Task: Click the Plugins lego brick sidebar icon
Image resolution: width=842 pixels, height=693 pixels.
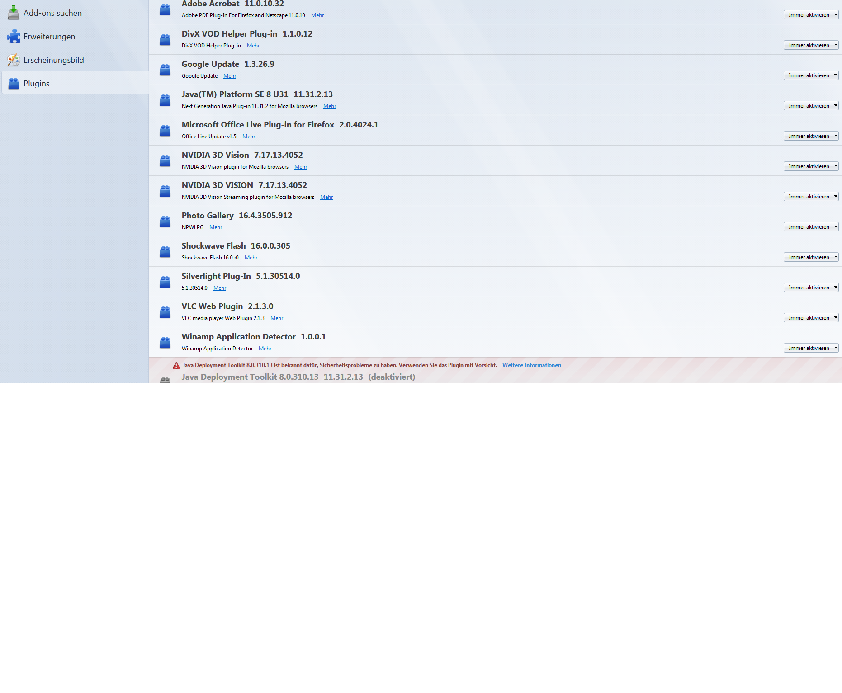Action: (x=14, y=83)
